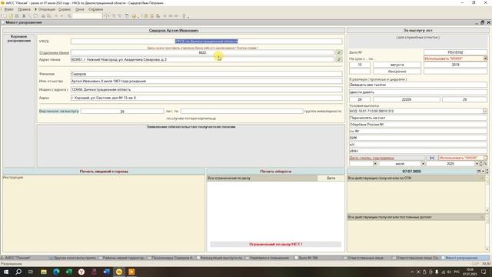
Task: Click the Все действующие получатели постоянных доплат header
Action: click(416, 217)
